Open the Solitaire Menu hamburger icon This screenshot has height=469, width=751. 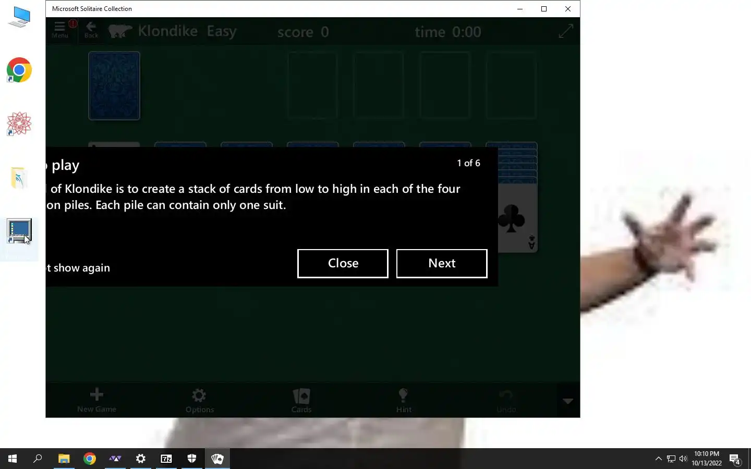point(59,30)
